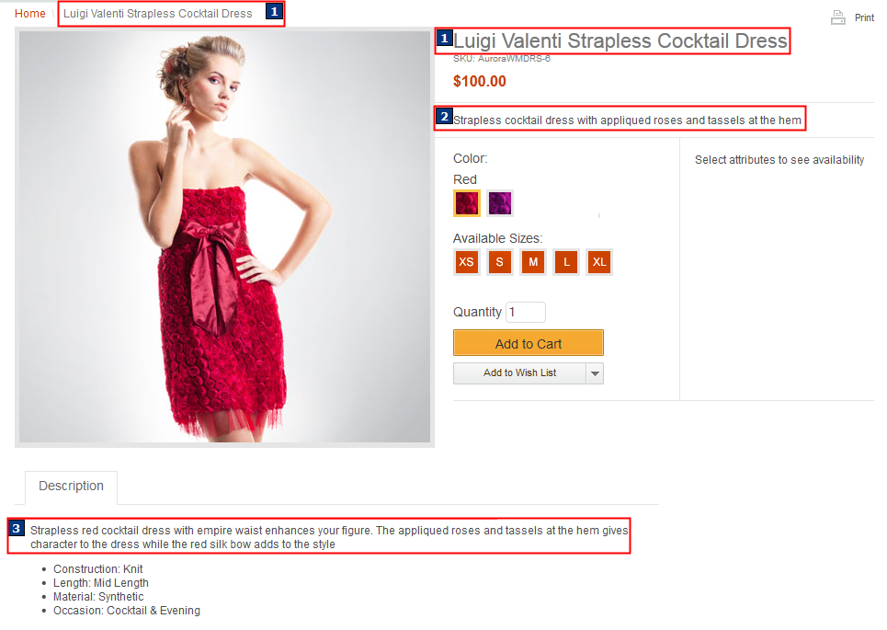Choose the purple color swatch
Screen dimensions: 887x630
pyautogui.click(x=500, y=203)
